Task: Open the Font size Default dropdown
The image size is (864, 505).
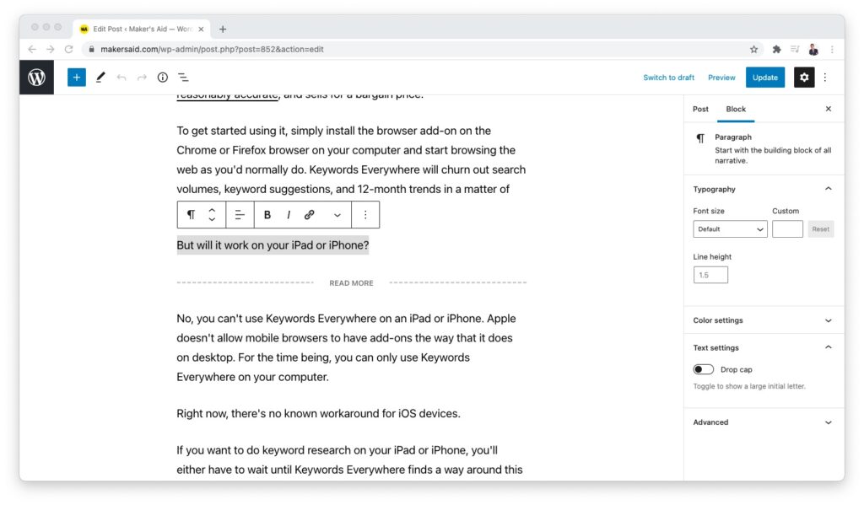Action: tap(730, 229)
